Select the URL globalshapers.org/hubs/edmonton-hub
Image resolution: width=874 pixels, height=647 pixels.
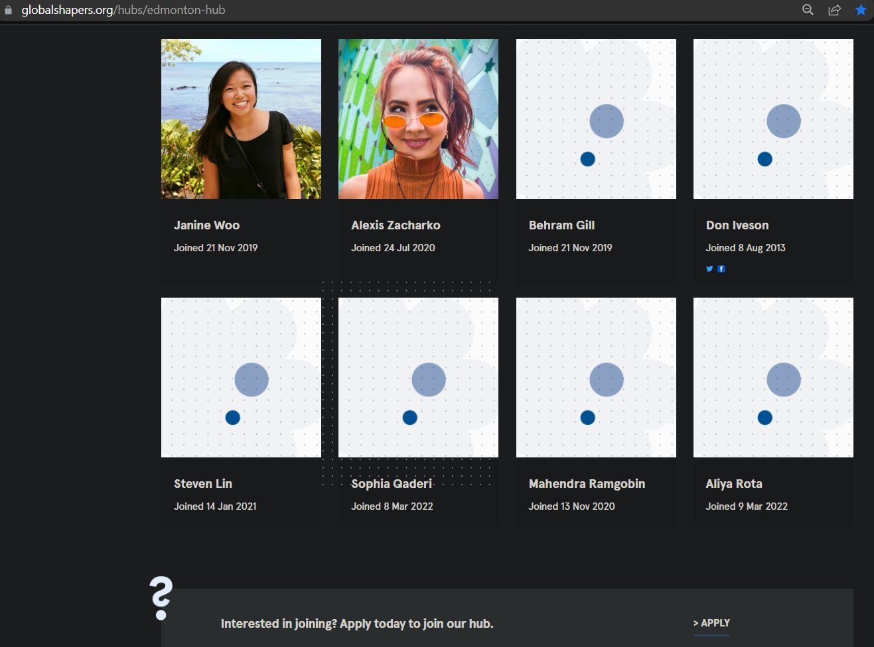pyautogui.click(x=123, y=10)
